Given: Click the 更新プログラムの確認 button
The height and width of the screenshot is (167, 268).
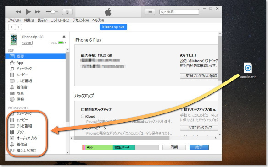Looking at the screenshot, I should coord(199,75).
